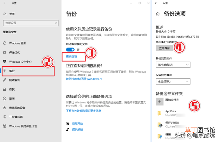Click the 获取帮助 link

pos(78,124)
